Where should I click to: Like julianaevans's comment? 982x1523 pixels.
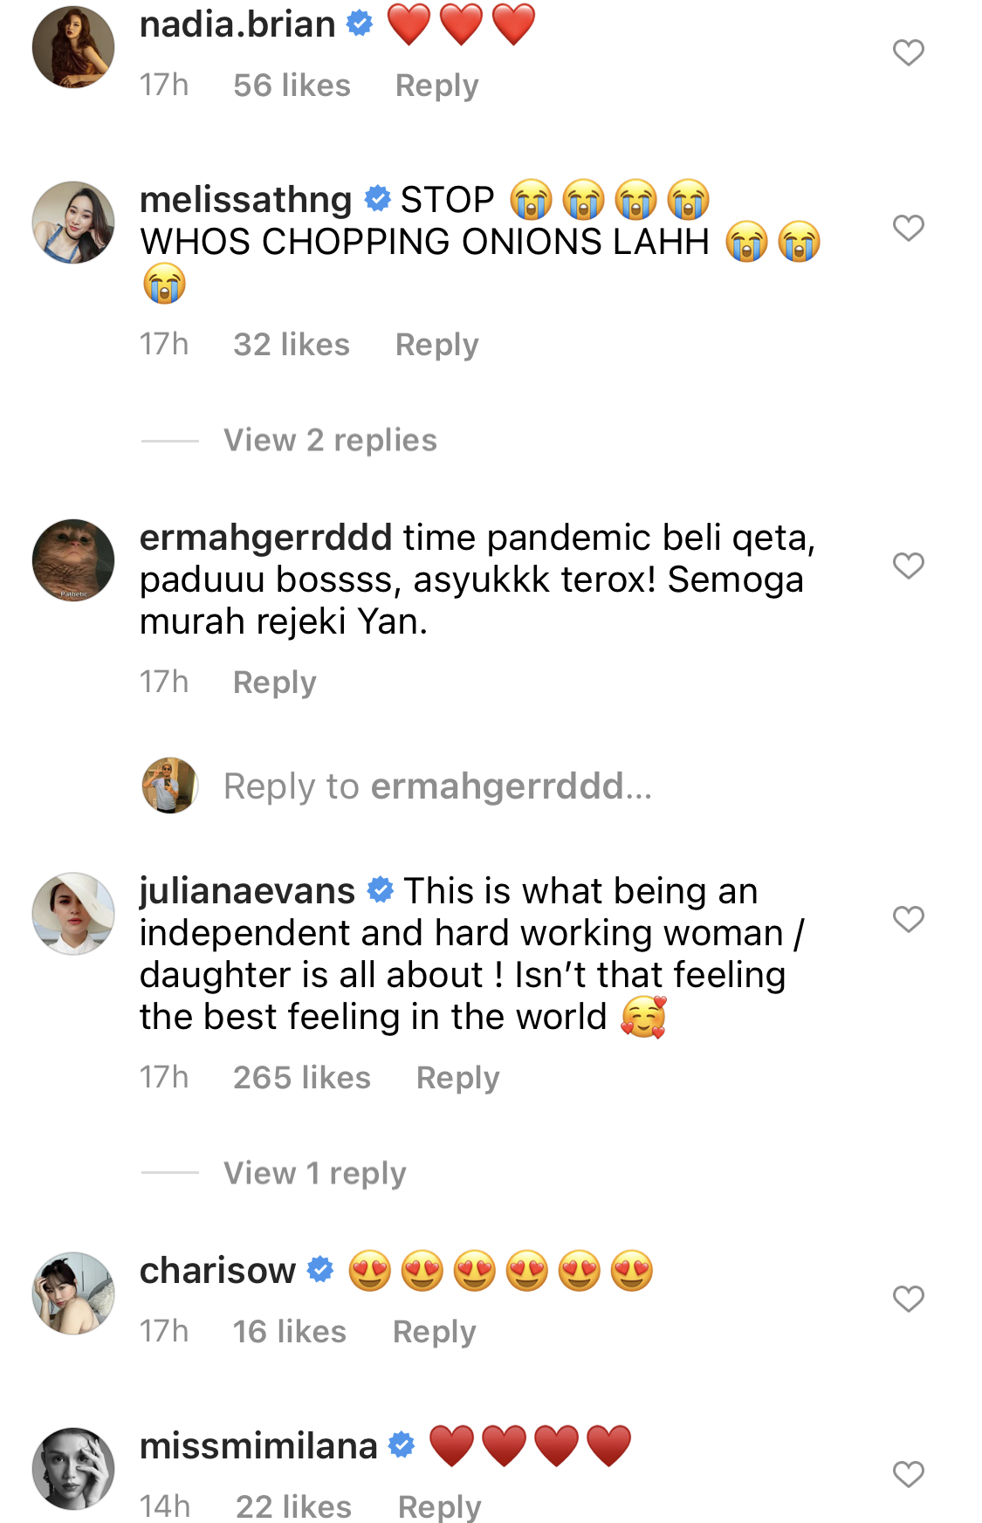point(908,920)
